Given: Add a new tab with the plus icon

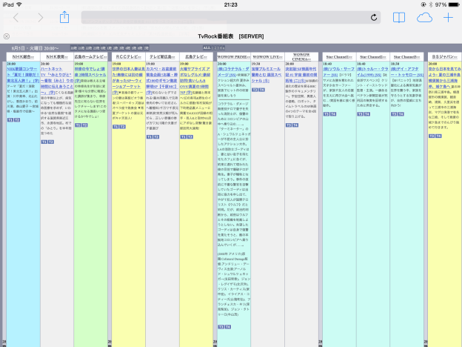Looking at the screenshot, I should [448, 18].
